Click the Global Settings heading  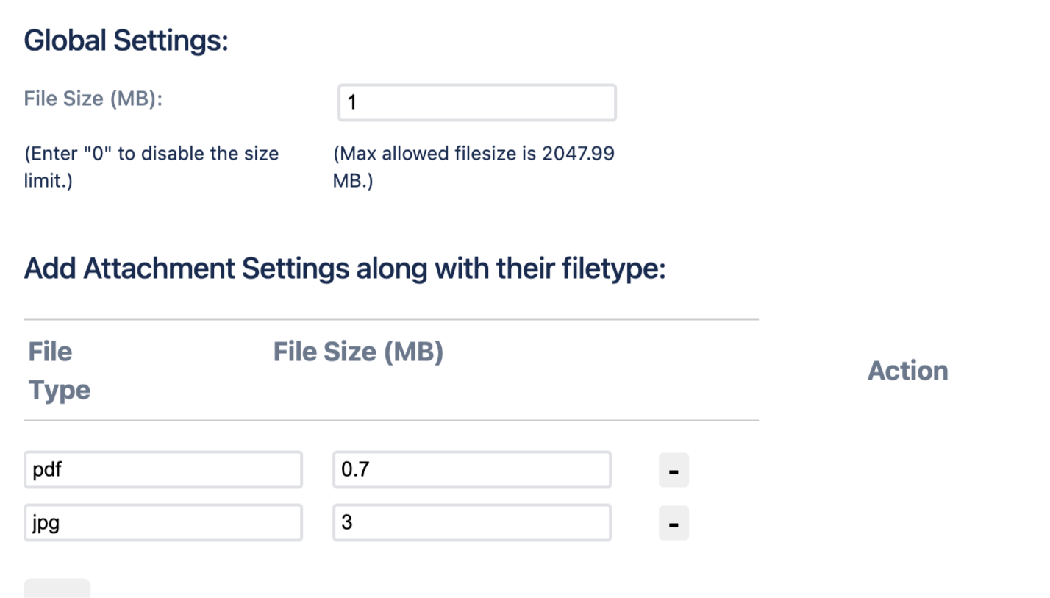point(126,40)
